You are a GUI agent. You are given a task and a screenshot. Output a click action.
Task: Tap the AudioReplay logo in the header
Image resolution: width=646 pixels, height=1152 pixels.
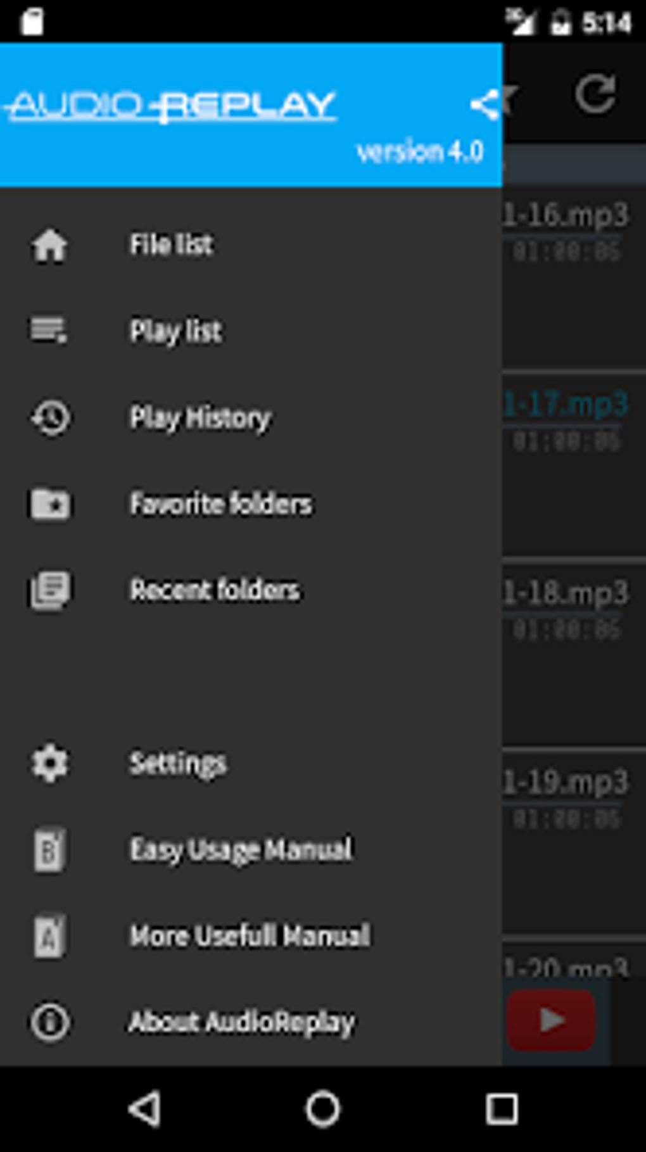[171, 106]
